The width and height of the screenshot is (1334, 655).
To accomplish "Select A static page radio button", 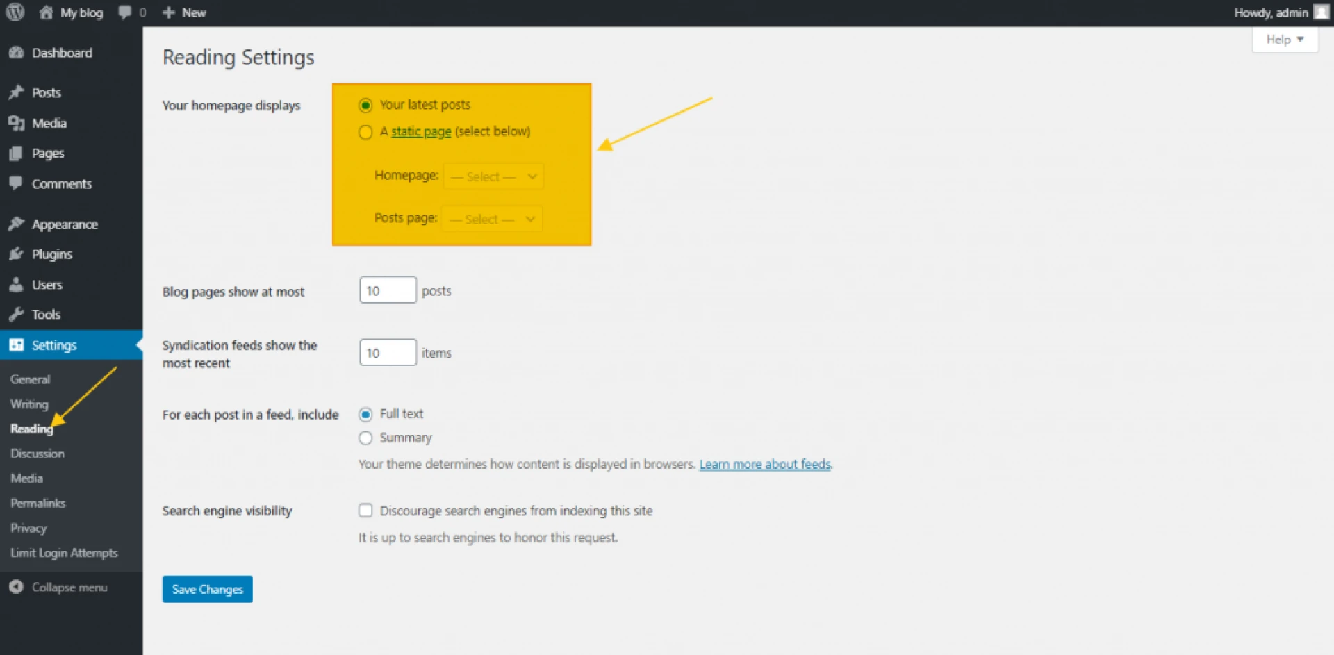I will 365,132.
